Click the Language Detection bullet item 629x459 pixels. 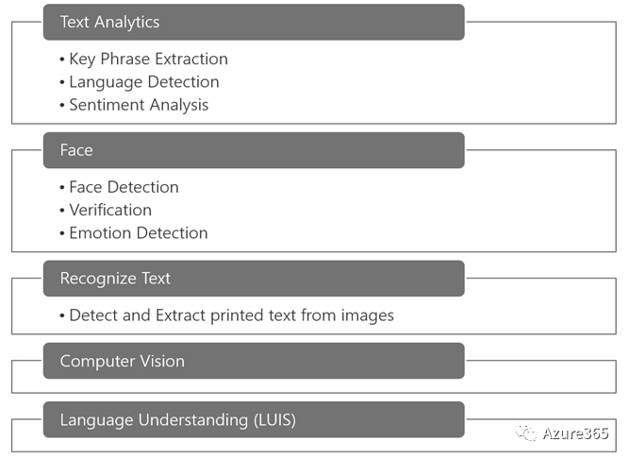coord(143,82)
